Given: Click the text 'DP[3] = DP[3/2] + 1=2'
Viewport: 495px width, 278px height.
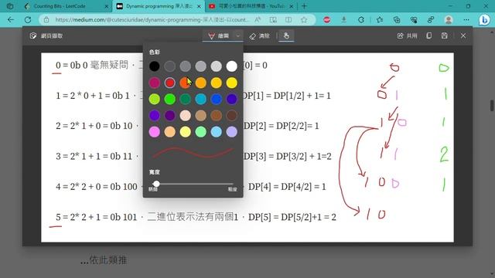Looking at the screenshot, I should coord(287,156).
